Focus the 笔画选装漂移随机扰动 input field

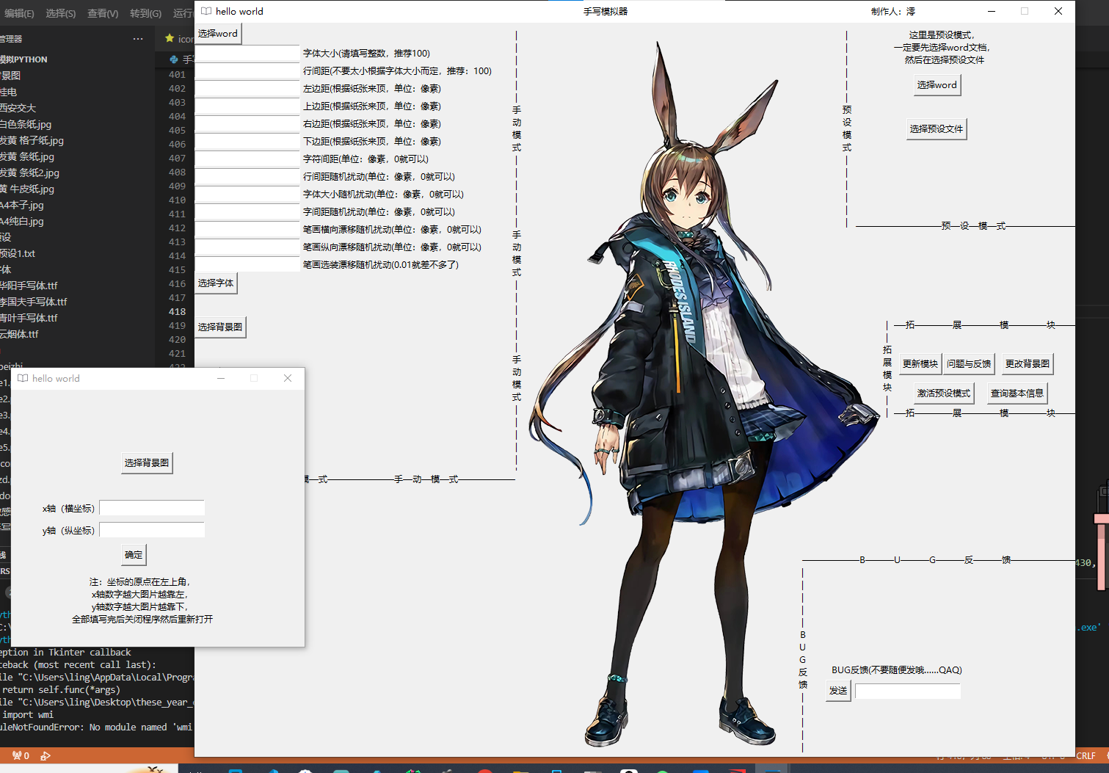point(247,264)
